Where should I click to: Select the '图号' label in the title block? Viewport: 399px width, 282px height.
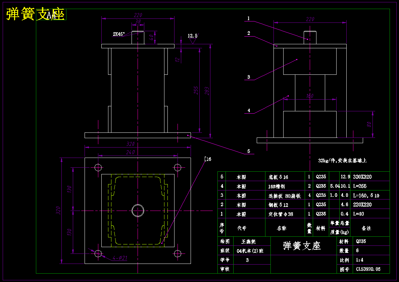(x=345, y=269)
